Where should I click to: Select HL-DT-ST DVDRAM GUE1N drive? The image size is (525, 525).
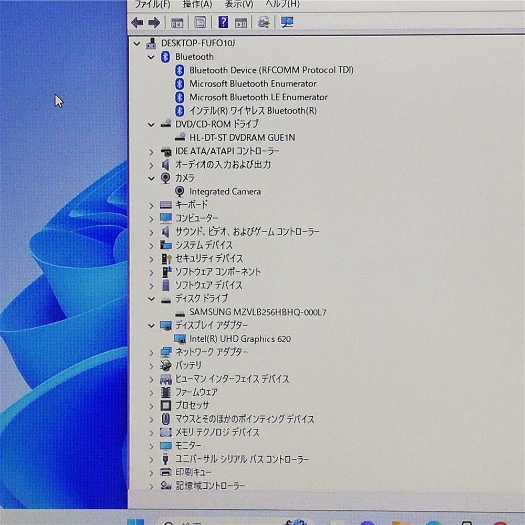pos(242,137)
